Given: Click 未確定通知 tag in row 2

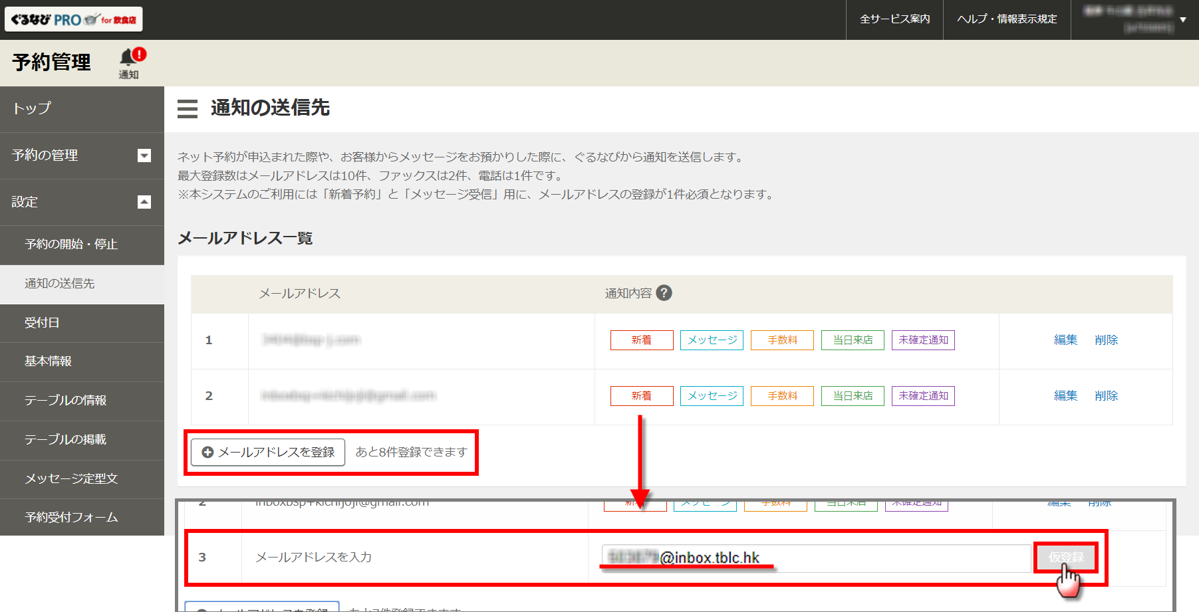Looking at the screenshot, I should pyautogui.click(x=923, y=396).
